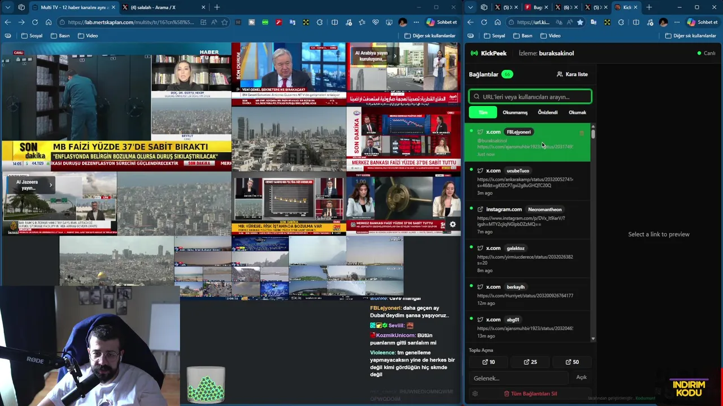Expand Sosyal bookmarks folder in KickPeek window
The width and height of the screenshot is (723, 406).
[494, 36]
